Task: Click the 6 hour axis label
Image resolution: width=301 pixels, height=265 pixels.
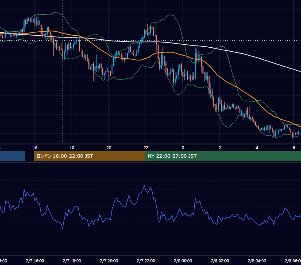Action: click(294, 148)
